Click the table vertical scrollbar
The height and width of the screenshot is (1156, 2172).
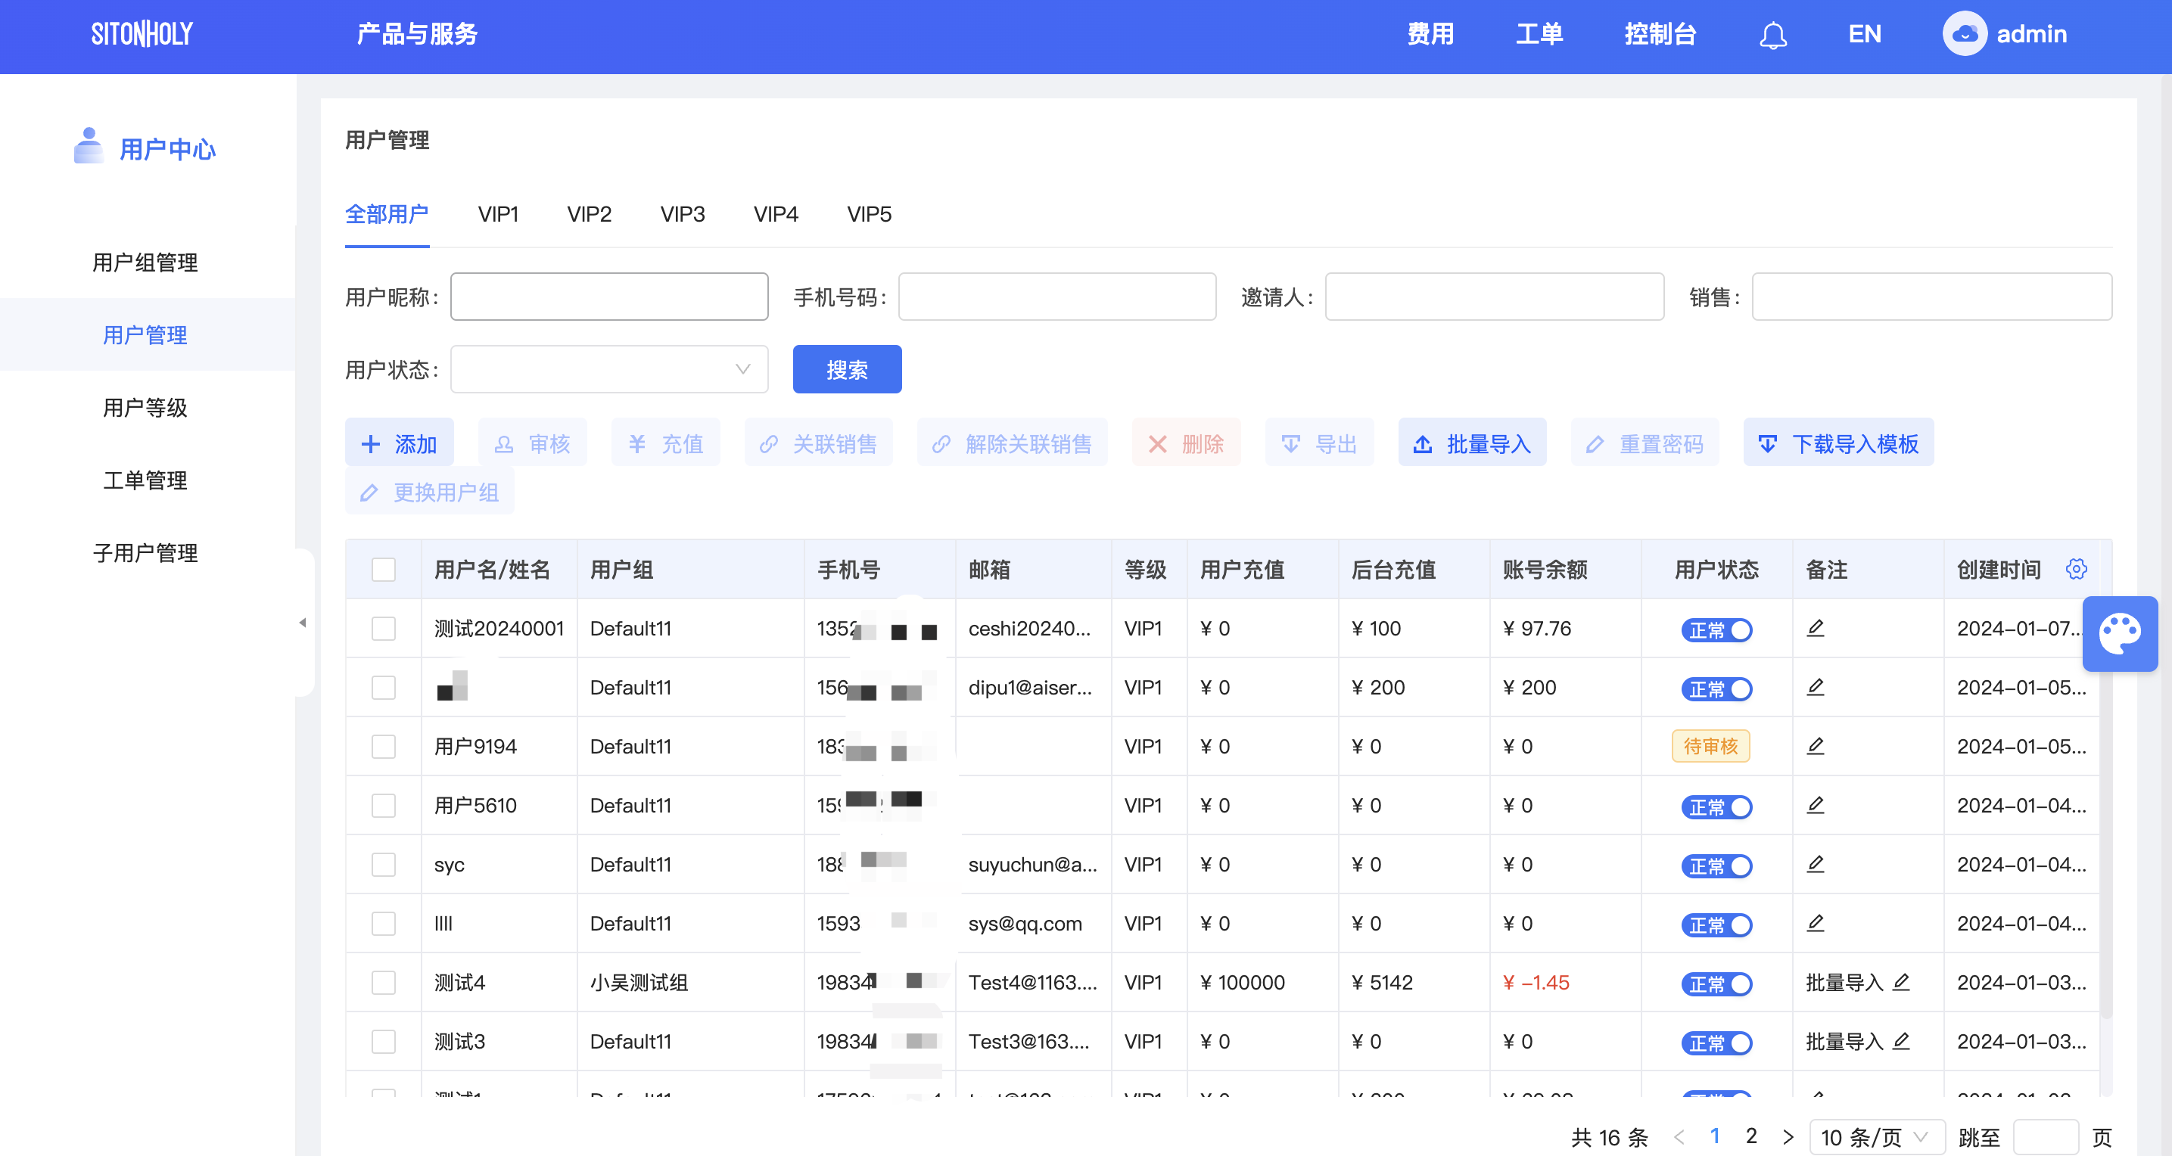coord(2105,810)
